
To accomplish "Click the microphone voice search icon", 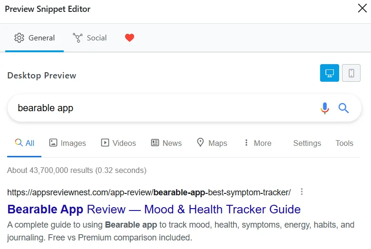I will [325, 108].
